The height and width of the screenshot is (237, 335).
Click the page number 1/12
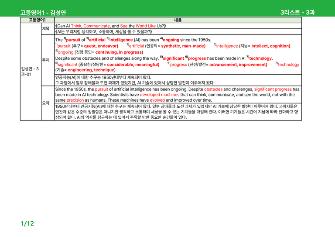(27, 223)
